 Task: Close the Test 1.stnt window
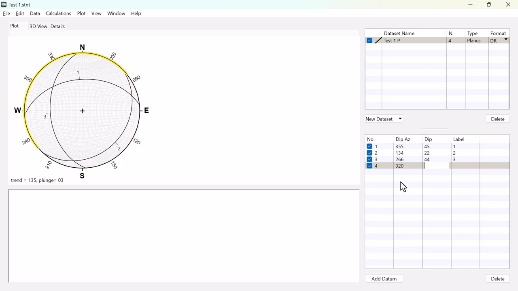tap(508, 5)
